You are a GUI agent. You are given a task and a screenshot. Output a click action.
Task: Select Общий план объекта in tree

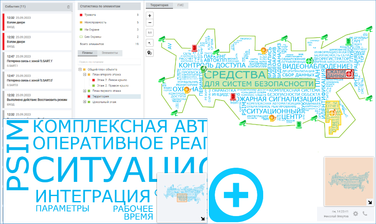pos(102,69)
